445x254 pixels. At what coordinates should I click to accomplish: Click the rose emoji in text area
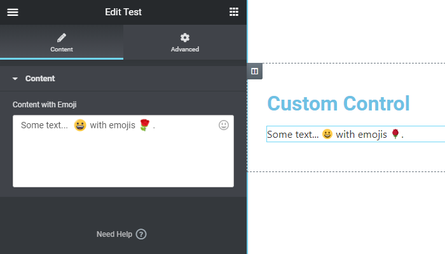tap(145, 125)
